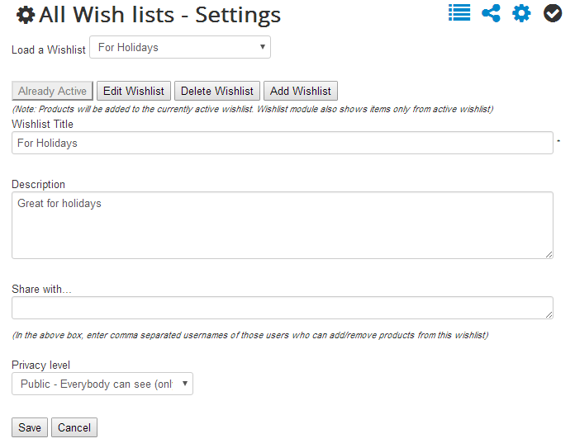The width and height of the screenshot is (575, 448).
Task: Click the gear icon beside the page title
Action: 26,15
